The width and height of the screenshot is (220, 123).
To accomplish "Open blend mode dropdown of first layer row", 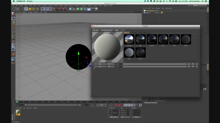I will pos(111,64).
